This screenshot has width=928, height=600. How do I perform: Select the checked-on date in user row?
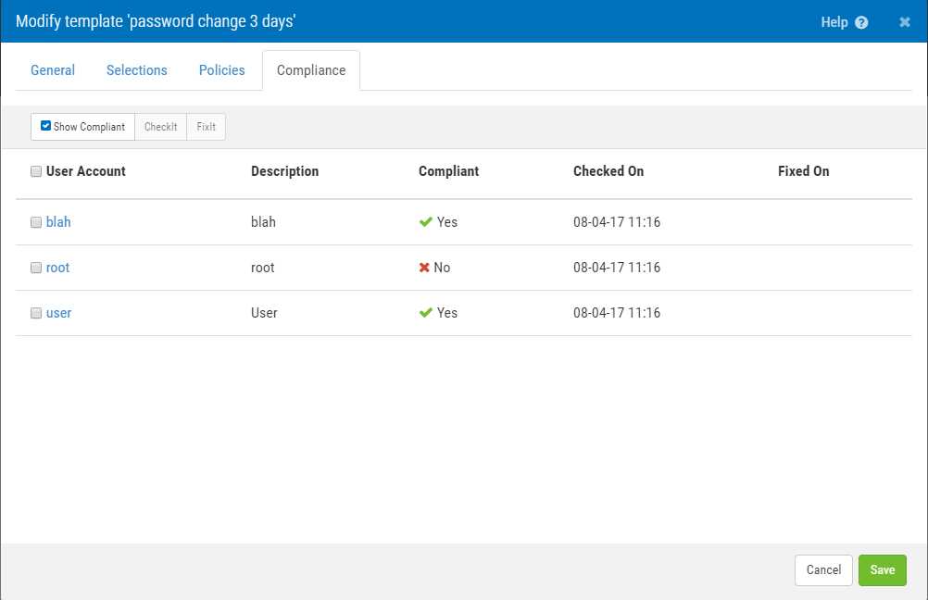point(617,312)
